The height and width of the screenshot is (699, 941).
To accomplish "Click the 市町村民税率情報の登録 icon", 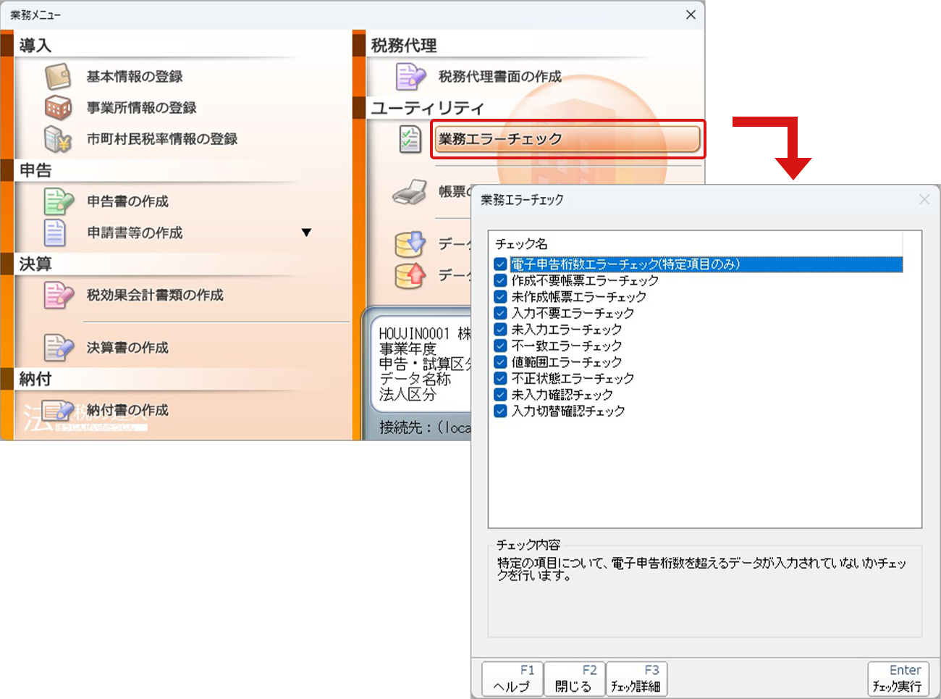I will tap(58, 139).
